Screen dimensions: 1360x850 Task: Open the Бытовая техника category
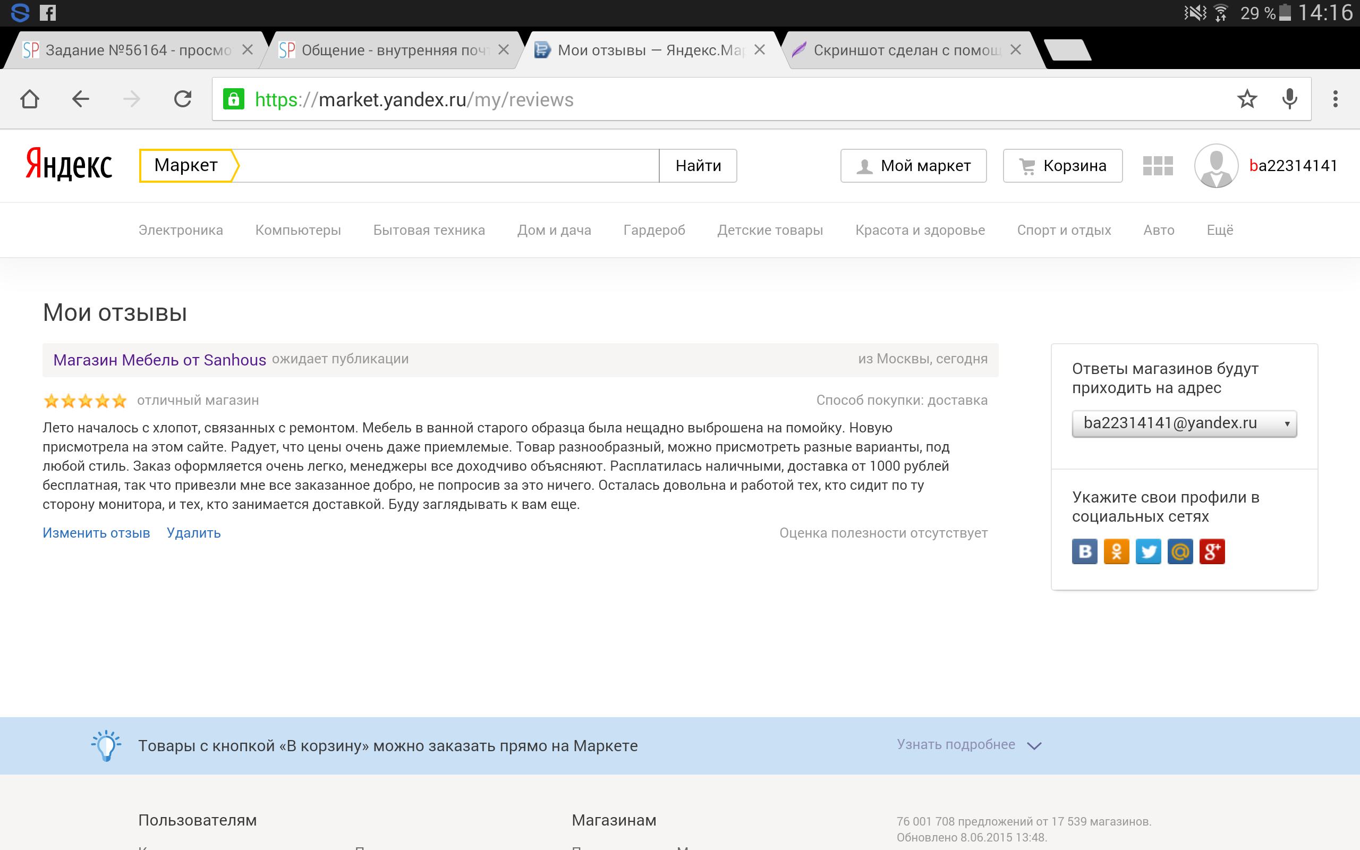[429, 230]
